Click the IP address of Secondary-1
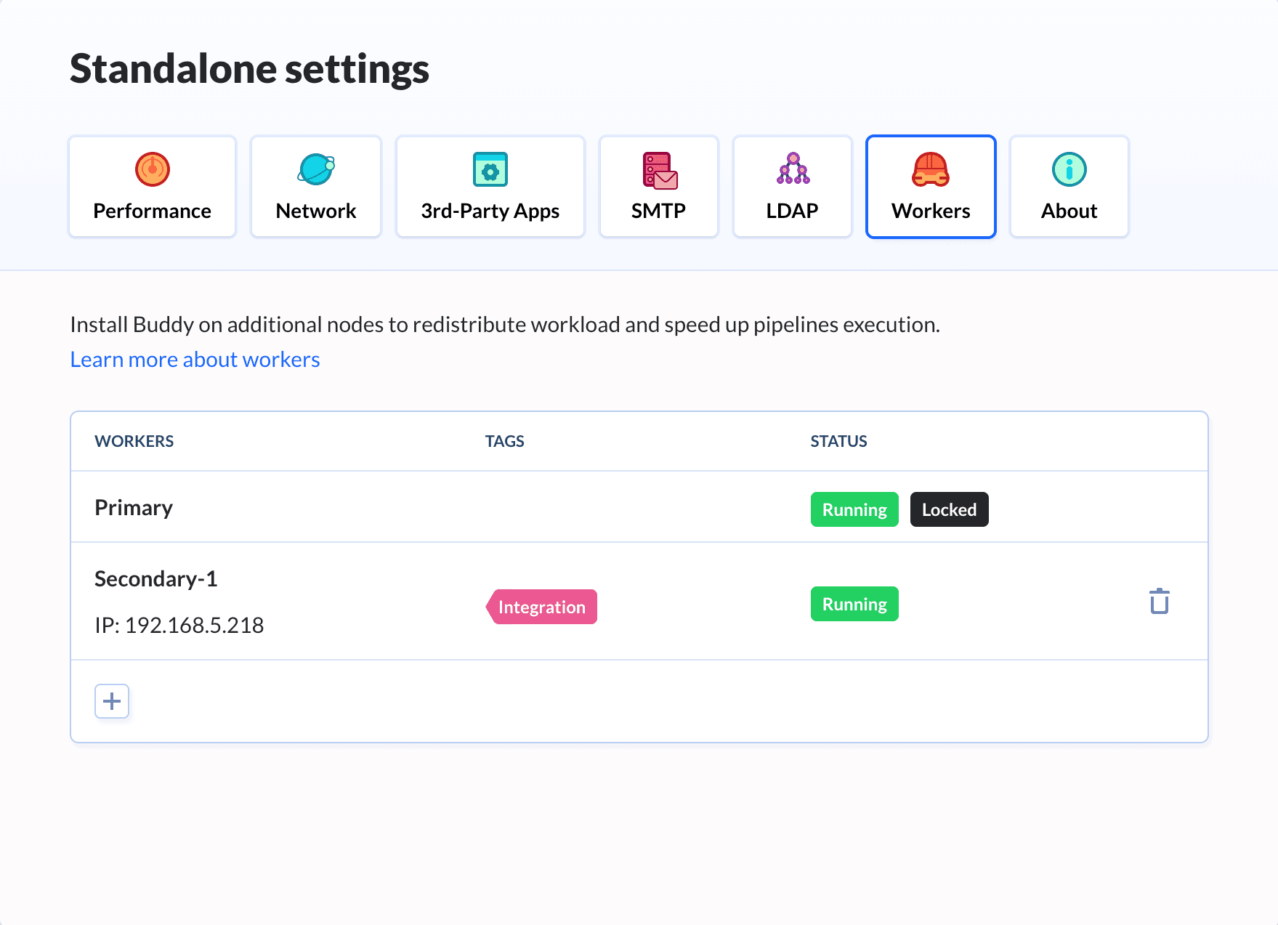 click(x=179, y=625)
